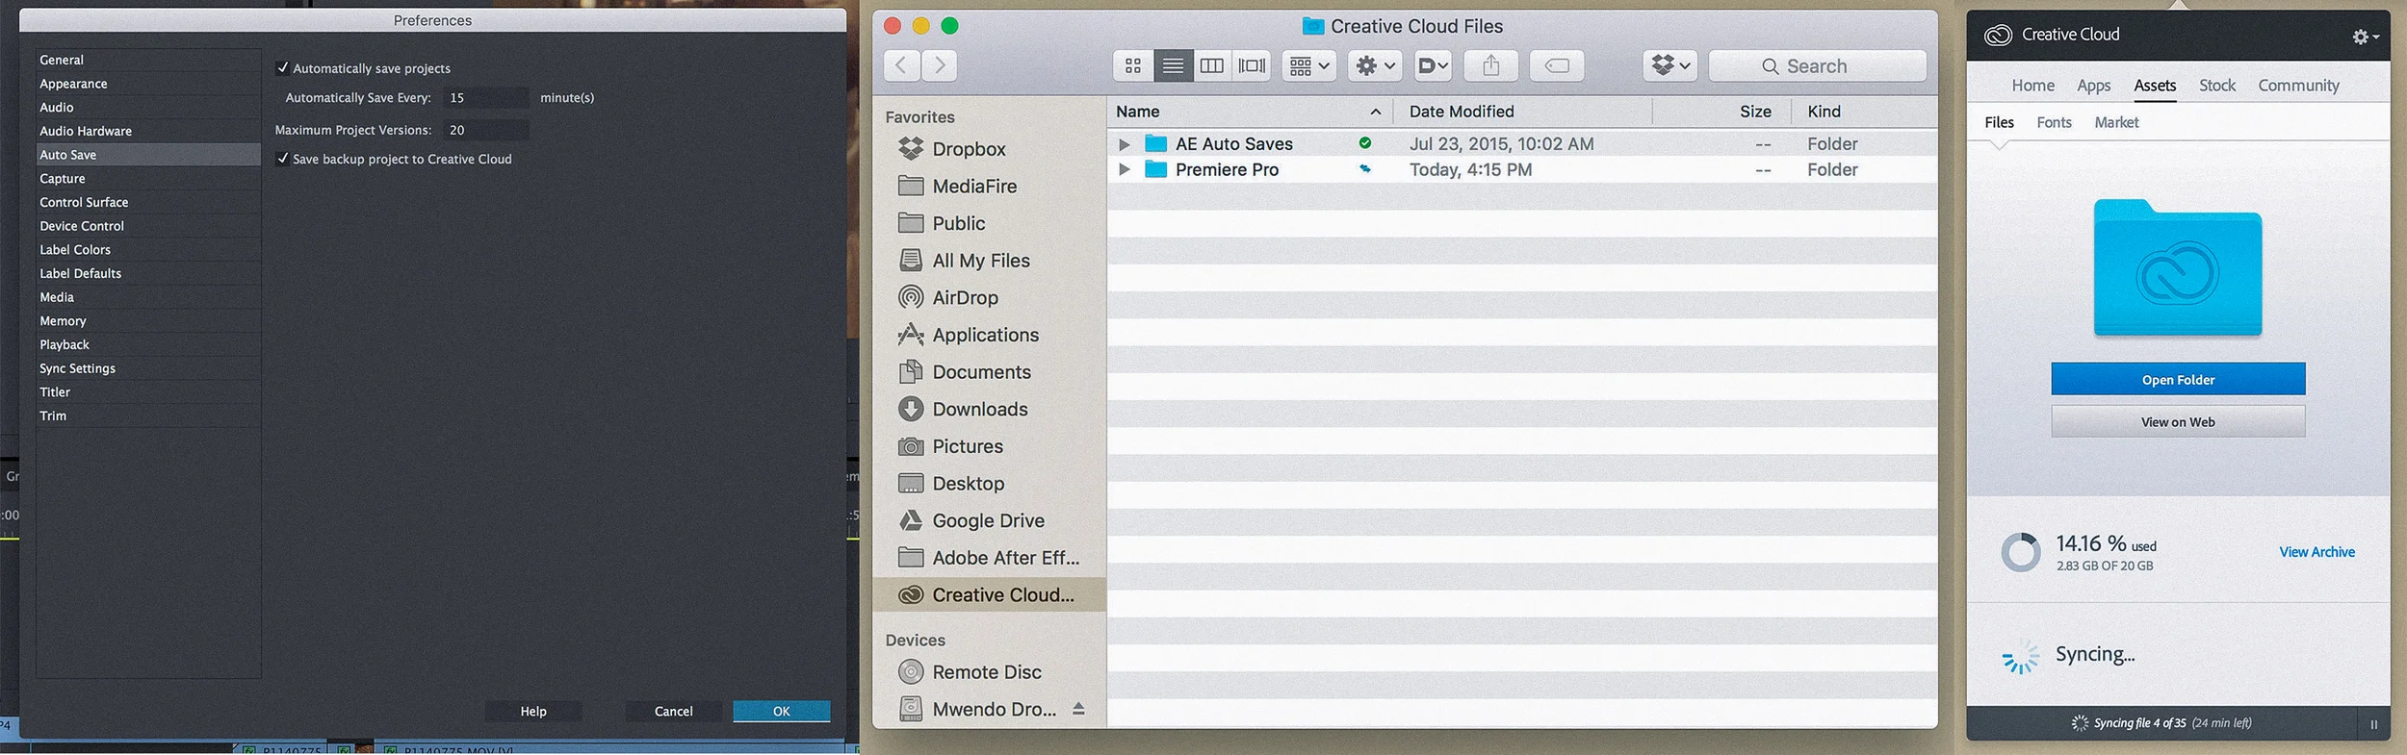Pause Creative Cloud file syncing

click(x=2373, y=724)
